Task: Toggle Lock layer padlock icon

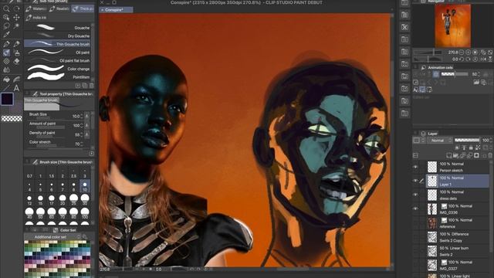Action: (471, 147)
